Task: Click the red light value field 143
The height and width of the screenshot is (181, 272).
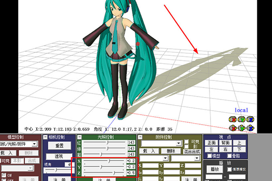Action: 131,142
